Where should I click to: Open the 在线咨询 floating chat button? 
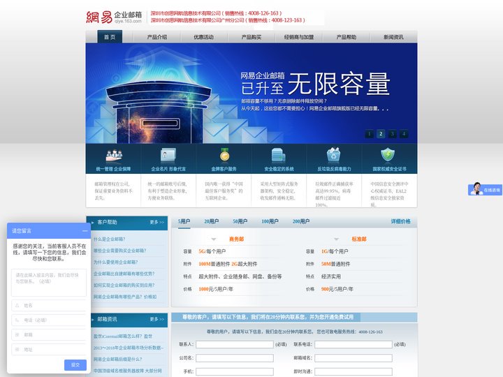(485, 189)
